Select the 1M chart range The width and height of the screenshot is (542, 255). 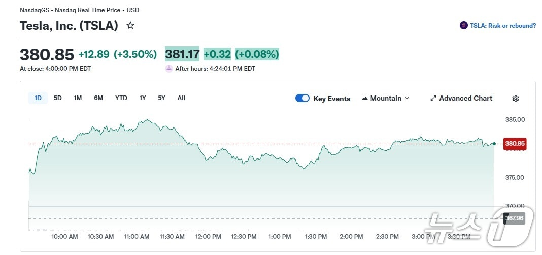pos(78,98)
